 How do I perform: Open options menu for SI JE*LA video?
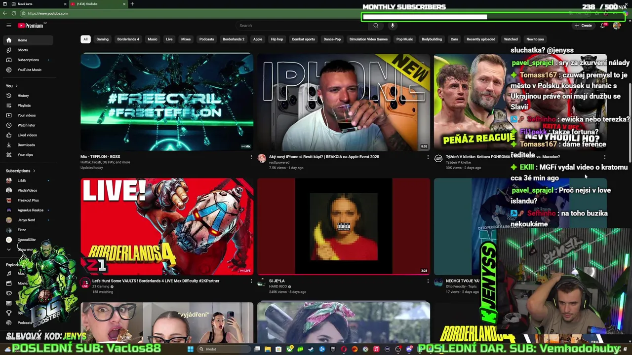[x=428, y=281]
